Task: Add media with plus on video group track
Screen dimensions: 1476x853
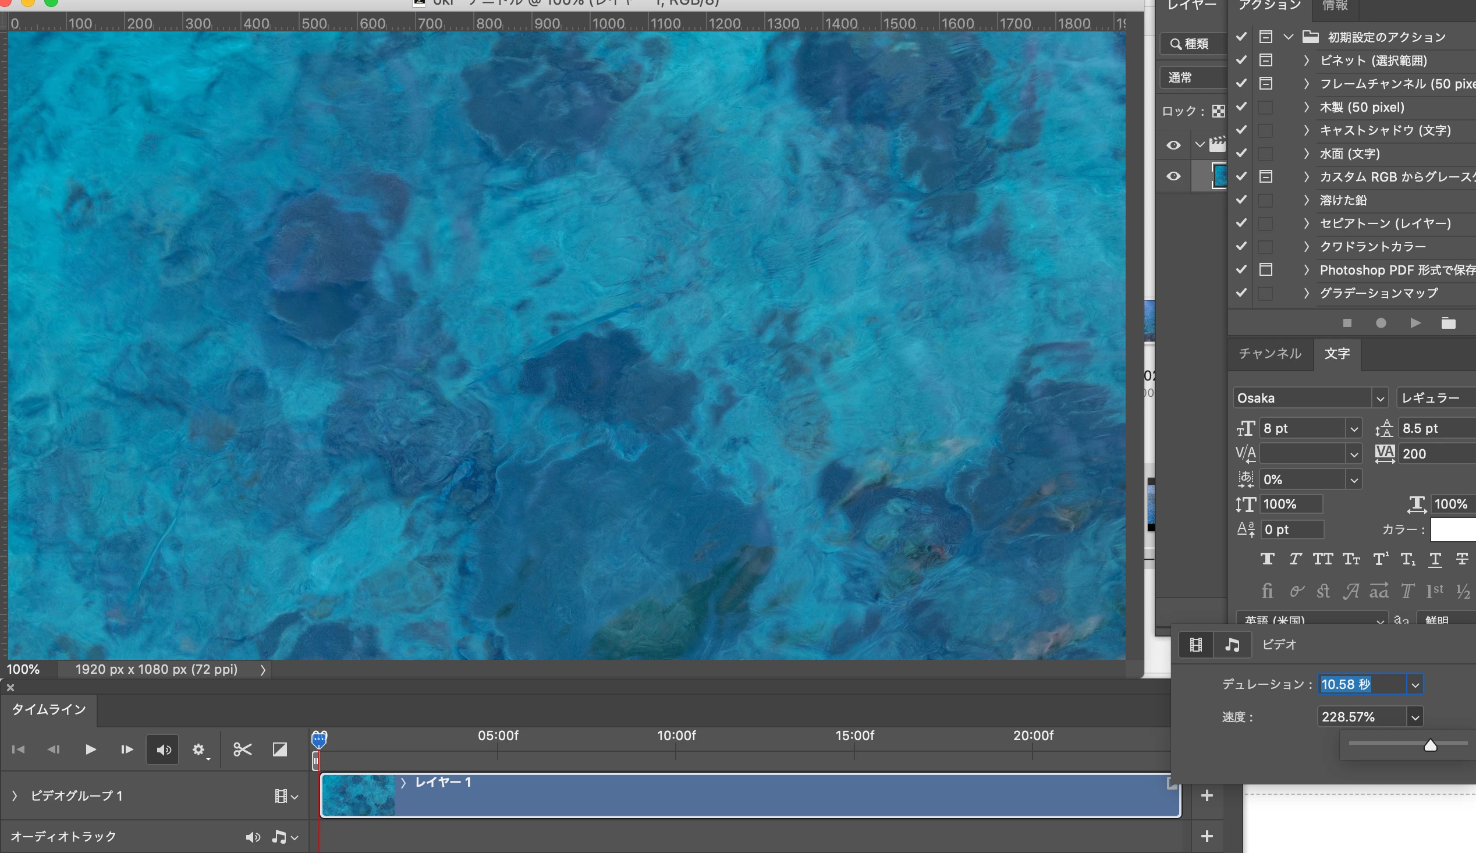Action: click(x=1207, y=795)
